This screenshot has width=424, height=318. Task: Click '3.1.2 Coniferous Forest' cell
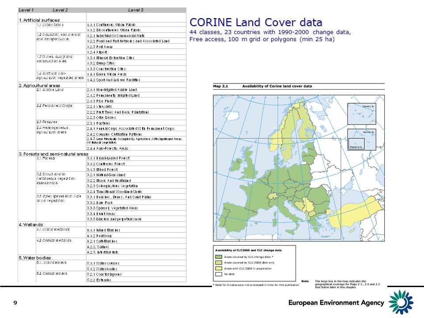click(136, 164)
